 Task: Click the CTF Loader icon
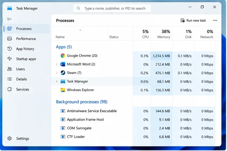coord(63,137)
